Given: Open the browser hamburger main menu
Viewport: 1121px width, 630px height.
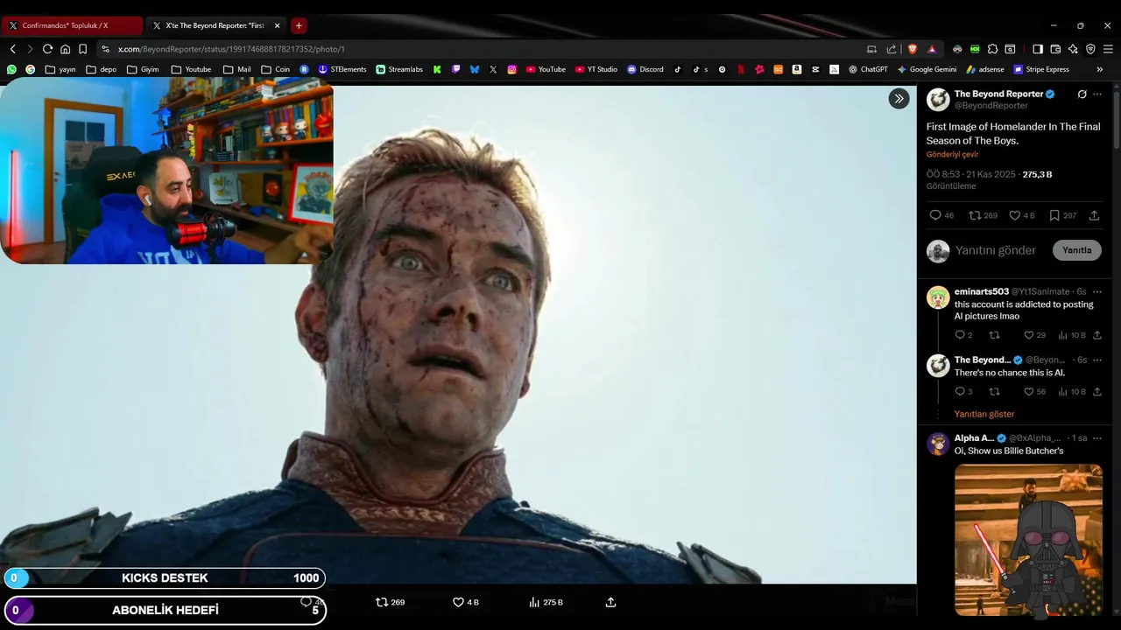Looking at the screenshot, I should [1108, 49].
